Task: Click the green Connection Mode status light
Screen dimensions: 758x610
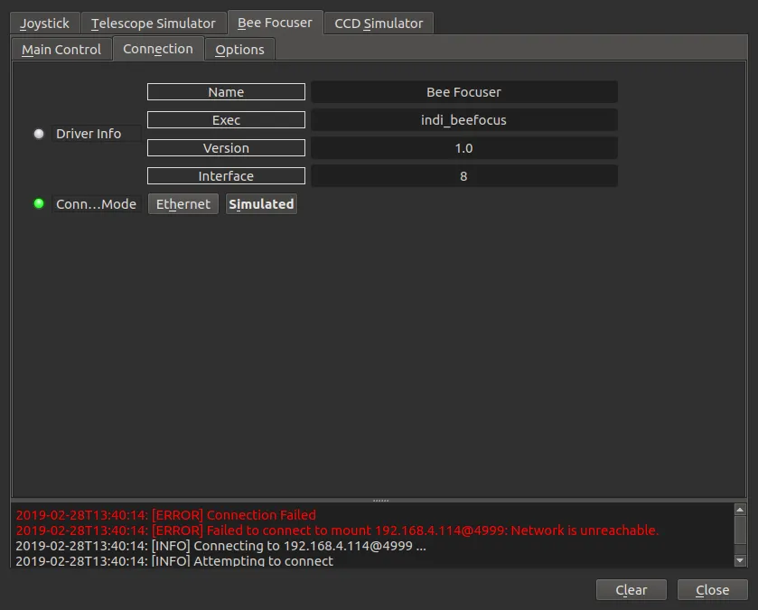Action: click(x=39, y=203)
